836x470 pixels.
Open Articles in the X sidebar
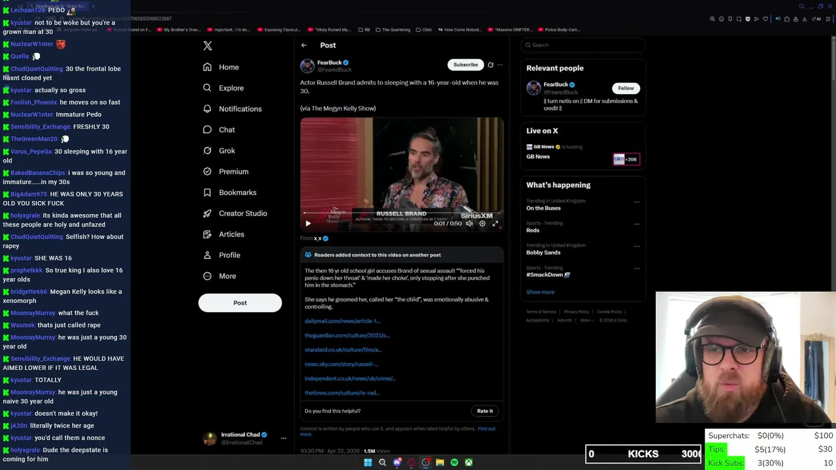[223, 234]
